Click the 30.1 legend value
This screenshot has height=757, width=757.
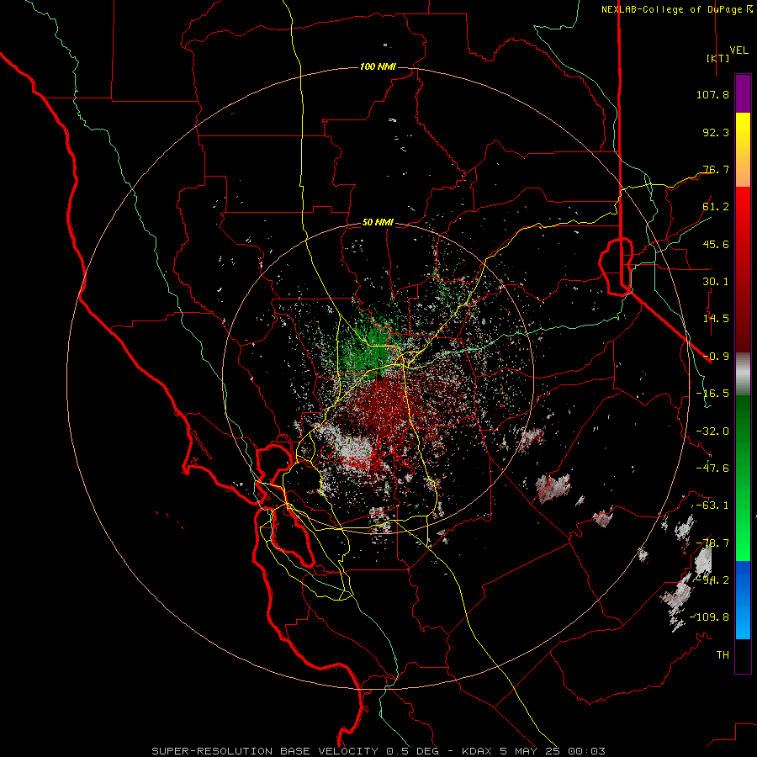point(716,282)
